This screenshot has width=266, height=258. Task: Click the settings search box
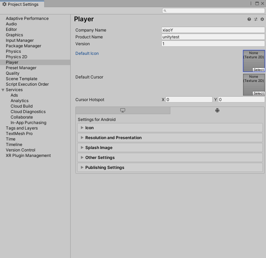(214, 11)
